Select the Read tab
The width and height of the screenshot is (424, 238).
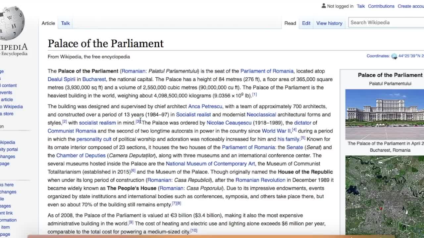pyautogui.click(x=290, y=23)
